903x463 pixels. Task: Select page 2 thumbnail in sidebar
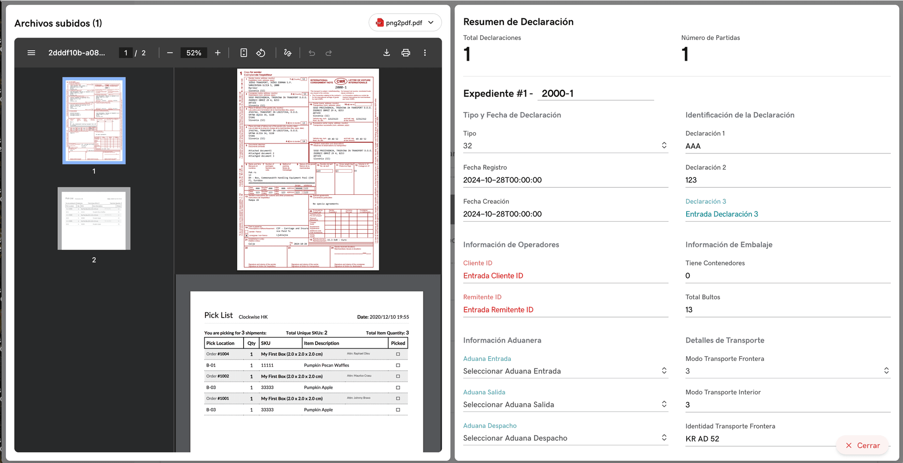[94, 219]
